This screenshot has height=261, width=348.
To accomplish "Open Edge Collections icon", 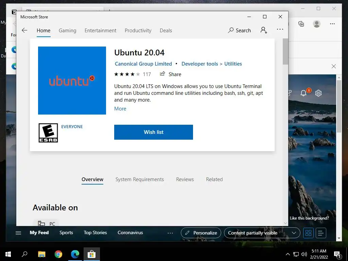I will (301, 24).
